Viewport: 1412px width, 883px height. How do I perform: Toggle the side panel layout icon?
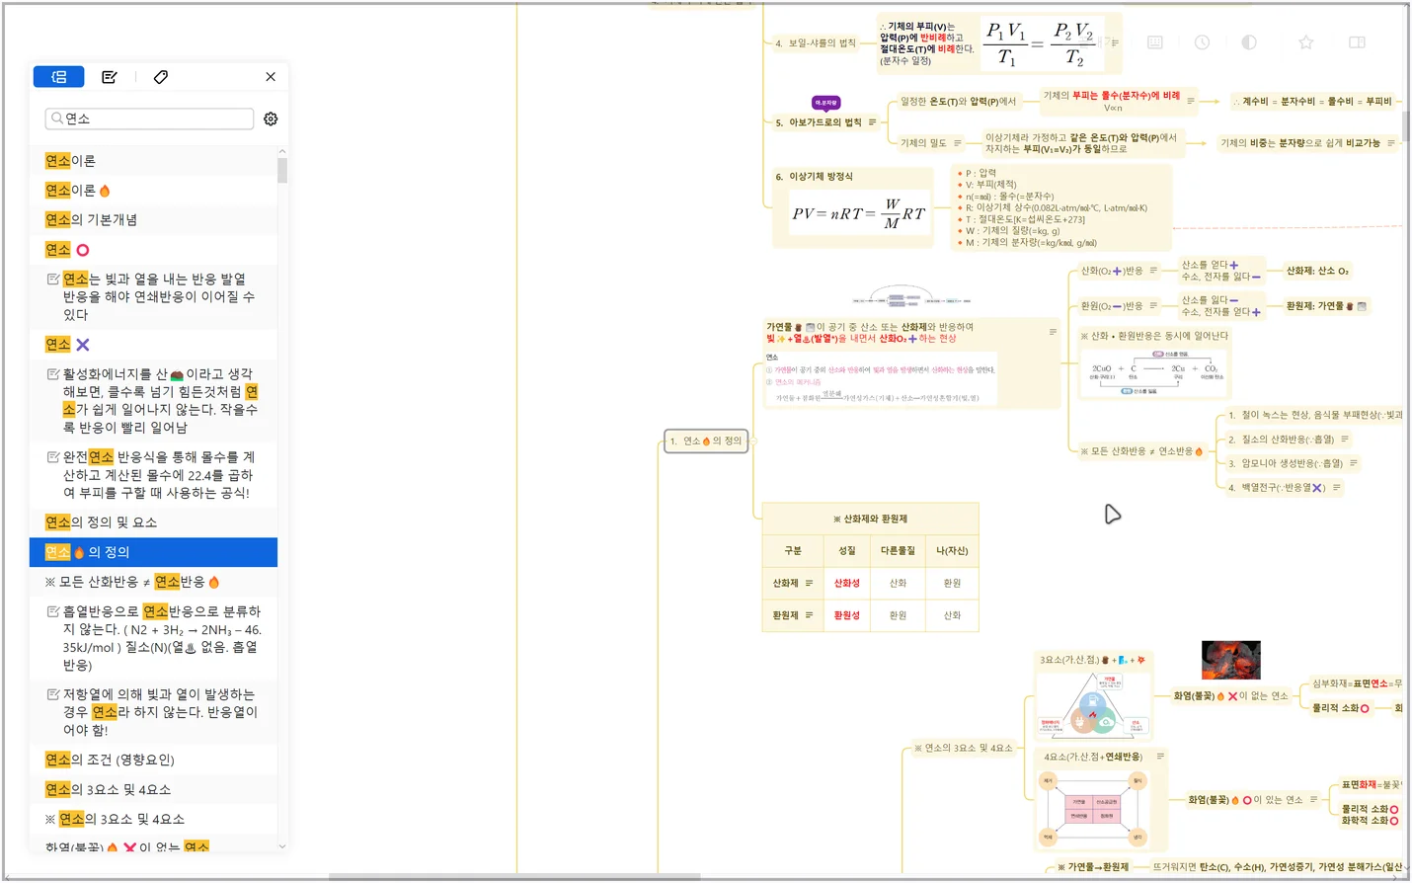pos(1358,42)
